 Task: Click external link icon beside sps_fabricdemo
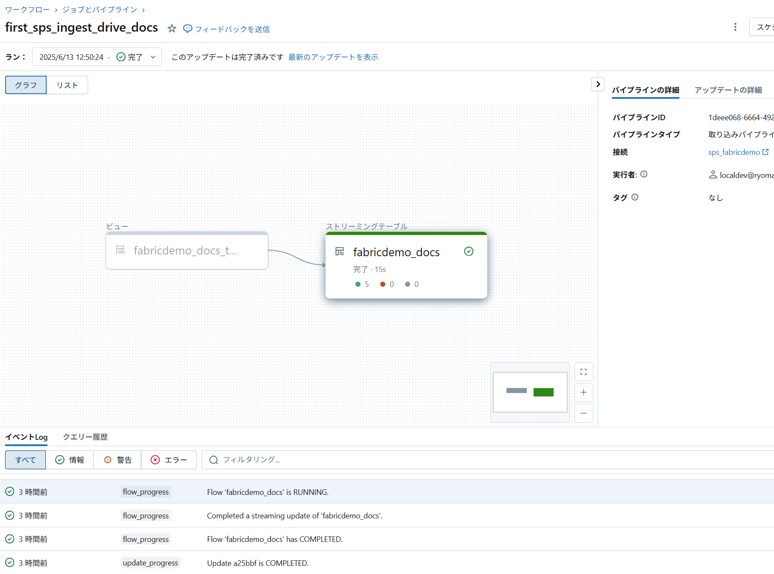(x=765, y=152)
